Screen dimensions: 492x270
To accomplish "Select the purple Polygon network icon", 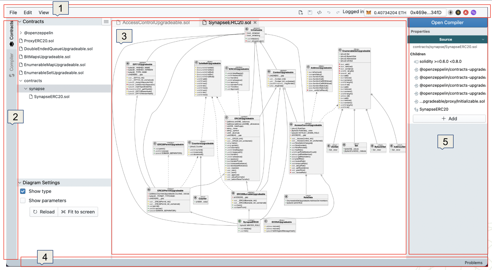I will click(474, 12).
